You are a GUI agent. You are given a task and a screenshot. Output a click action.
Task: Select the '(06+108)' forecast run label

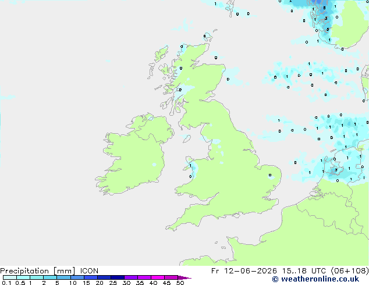350,271
